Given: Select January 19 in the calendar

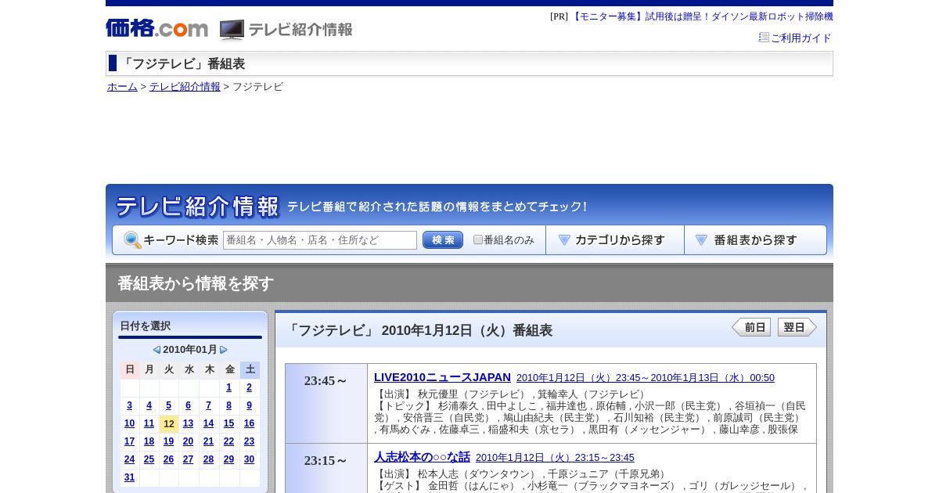Looking at the screenshot, I should pos(168,441).
